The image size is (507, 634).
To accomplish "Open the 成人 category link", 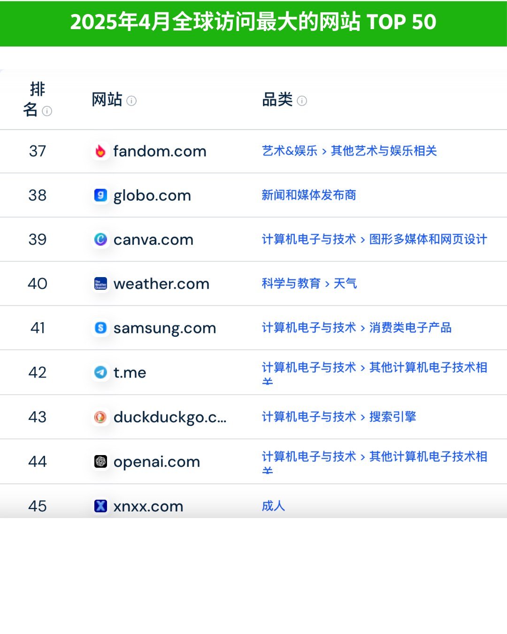I will pos(273,506).
